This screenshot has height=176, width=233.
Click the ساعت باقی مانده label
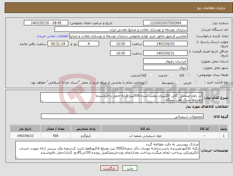(33, 44)
